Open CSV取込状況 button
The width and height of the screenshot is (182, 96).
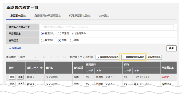(154, 57)
